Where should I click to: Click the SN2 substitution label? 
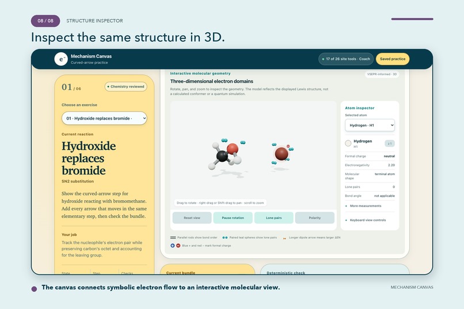(78, 181)
